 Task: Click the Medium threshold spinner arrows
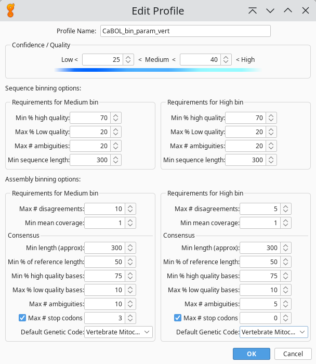tap(226, 60)
